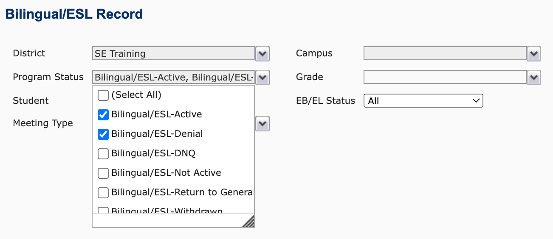The image size is (553, 239).
Task: Open the Meeting Type dropdown arrow
Action: tap(262, 124)
